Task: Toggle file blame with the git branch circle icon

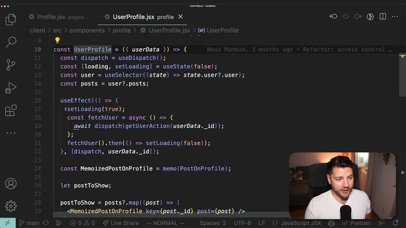Action: click(370, 17)
